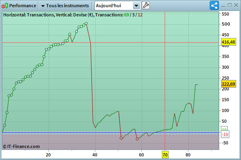Open the wrench settings button
241x160 pixels.
point(145,6)
